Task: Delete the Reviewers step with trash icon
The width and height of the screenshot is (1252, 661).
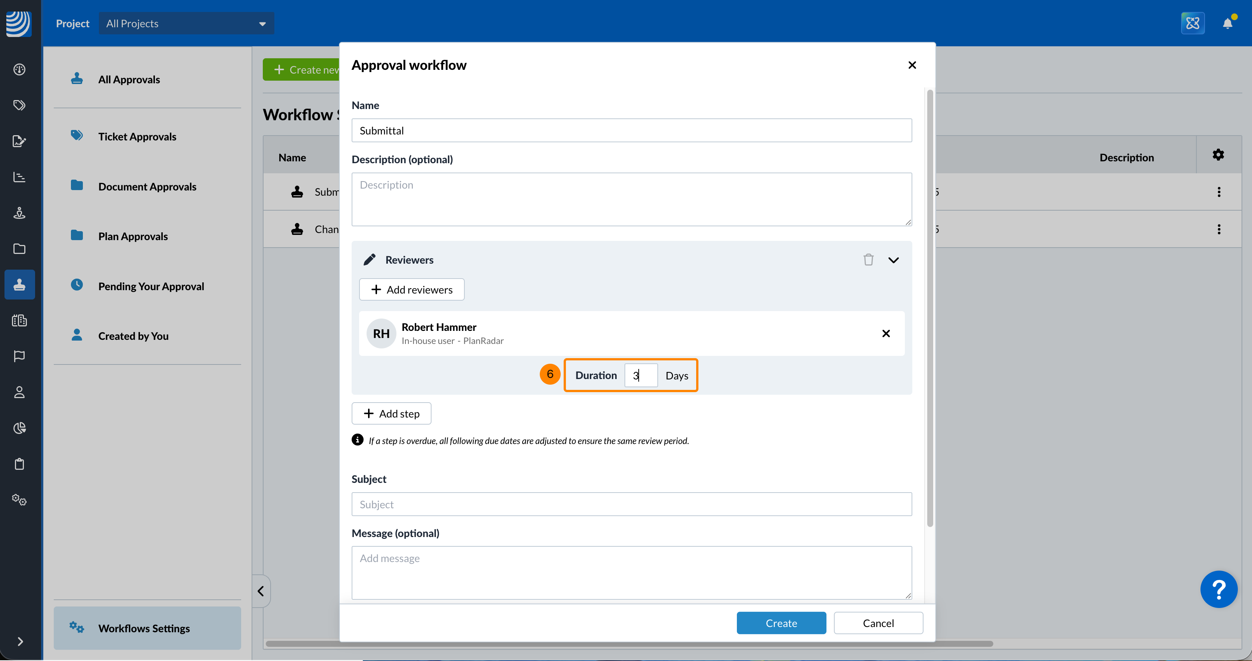Action: (x=868, y=260)
